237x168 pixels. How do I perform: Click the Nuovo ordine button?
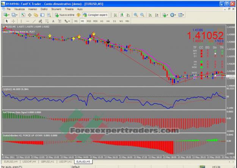[x=65, y=15]
